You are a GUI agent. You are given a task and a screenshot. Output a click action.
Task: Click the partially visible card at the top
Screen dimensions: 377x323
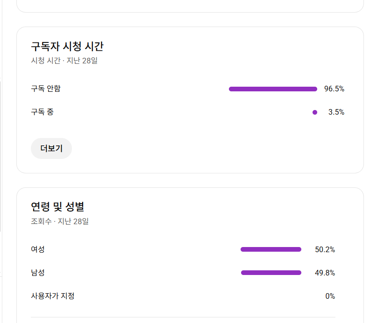pos(190,6)
